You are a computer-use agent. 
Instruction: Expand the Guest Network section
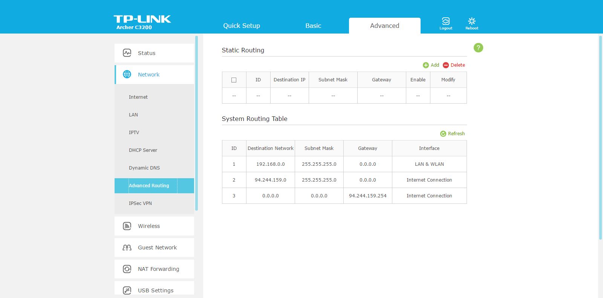[x=154, y=248]
